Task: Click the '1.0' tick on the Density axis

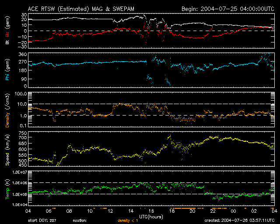Action: click(23, 116)
